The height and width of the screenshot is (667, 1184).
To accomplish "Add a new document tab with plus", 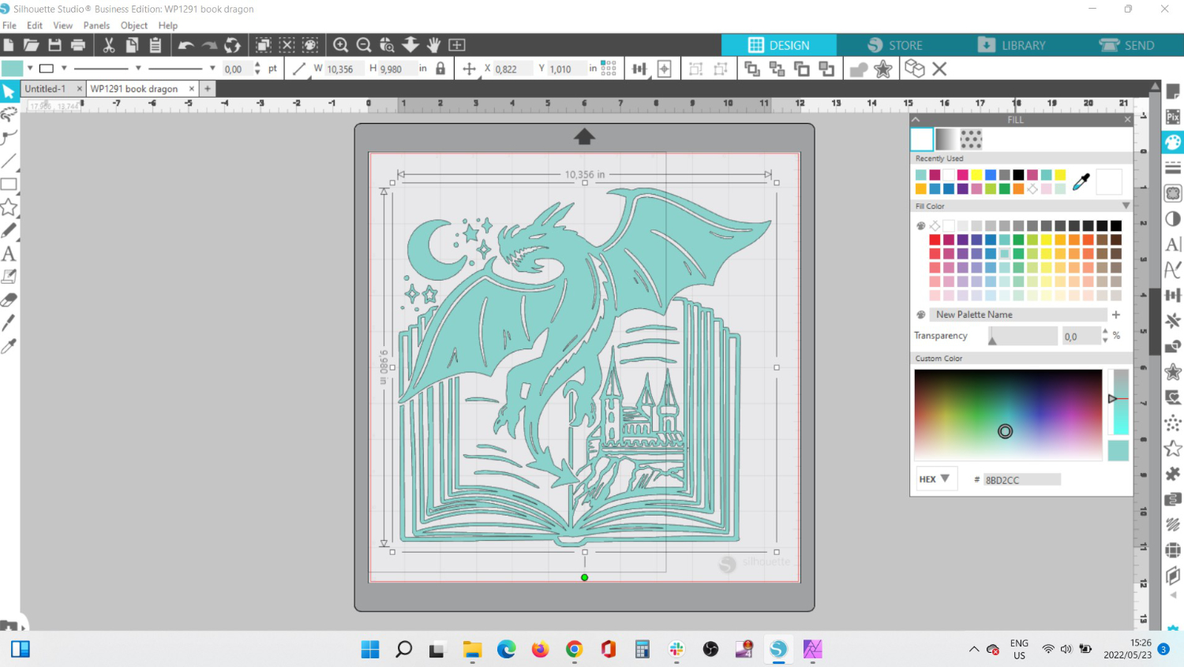I will click(208, 89).
